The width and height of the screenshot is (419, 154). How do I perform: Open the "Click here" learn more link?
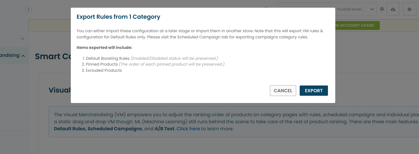pyautogui.click(x=188, y=129)
